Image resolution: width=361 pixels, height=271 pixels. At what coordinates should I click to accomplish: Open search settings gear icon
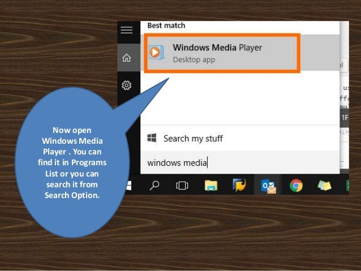127,85
